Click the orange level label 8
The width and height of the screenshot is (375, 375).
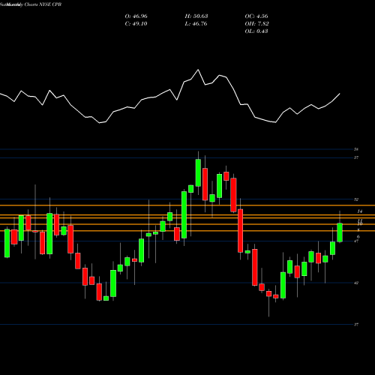358,230
